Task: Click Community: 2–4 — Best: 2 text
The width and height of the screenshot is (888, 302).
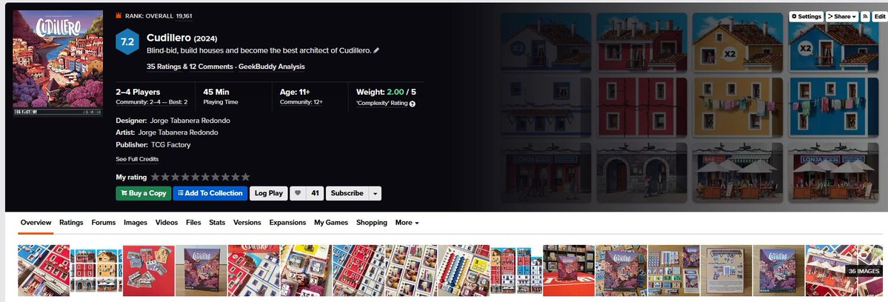Action: pos(151,102)
